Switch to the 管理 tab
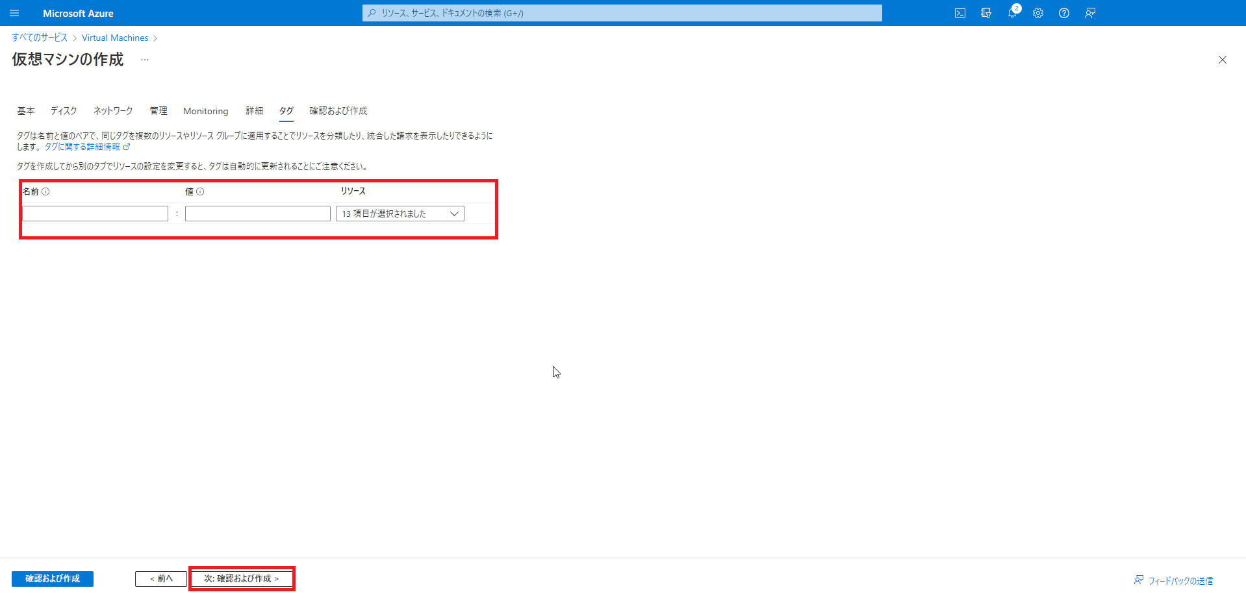The height and width of the screenshot is (603, 1246). [159, 111]
